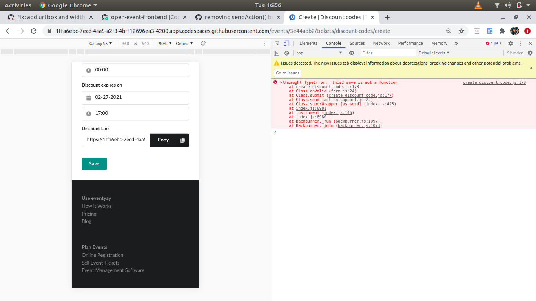
Task: Open the 90% zoom level selector
Action: click(164, 44)
